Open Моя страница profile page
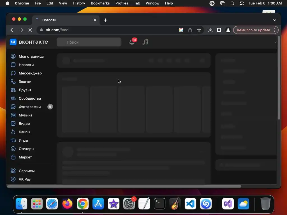This screenshot has width=287, height=215. tap(31, 56)
